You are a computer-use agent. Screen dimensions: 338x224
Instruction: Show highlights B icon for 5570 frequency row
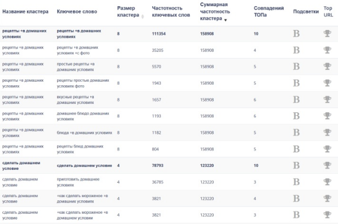pos(296,67)
